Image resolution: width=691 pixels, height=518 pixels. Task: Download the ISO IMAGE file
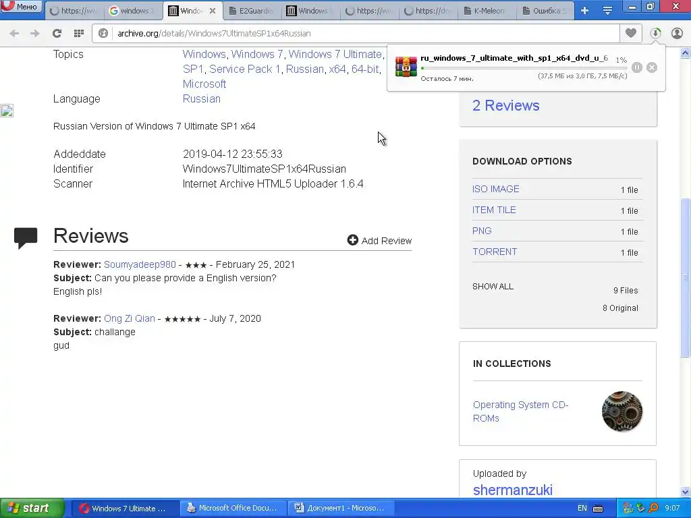pyautogui.click(x=496, y=189)
